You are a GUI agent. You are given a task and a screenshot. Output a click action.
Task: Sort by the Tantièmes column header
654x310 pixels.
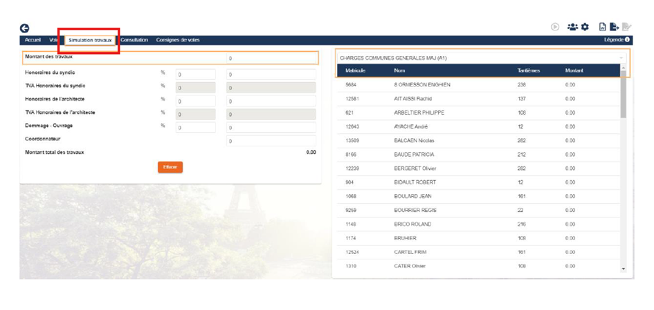click(529, 70)
